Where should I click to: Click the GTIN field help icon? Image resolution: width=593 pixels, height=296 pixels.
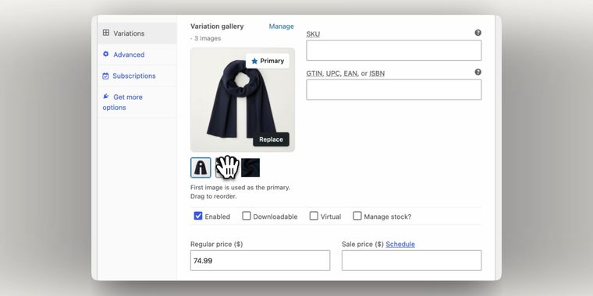click(x=478, y=72)
